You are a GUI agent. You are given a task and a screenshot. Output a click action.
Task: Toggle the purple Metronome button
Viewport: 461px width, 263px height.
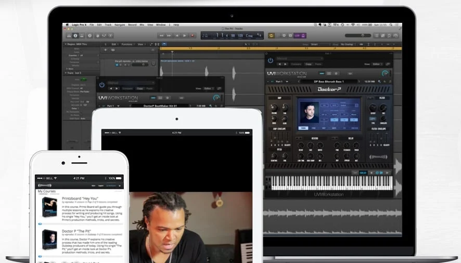point(303,35)
